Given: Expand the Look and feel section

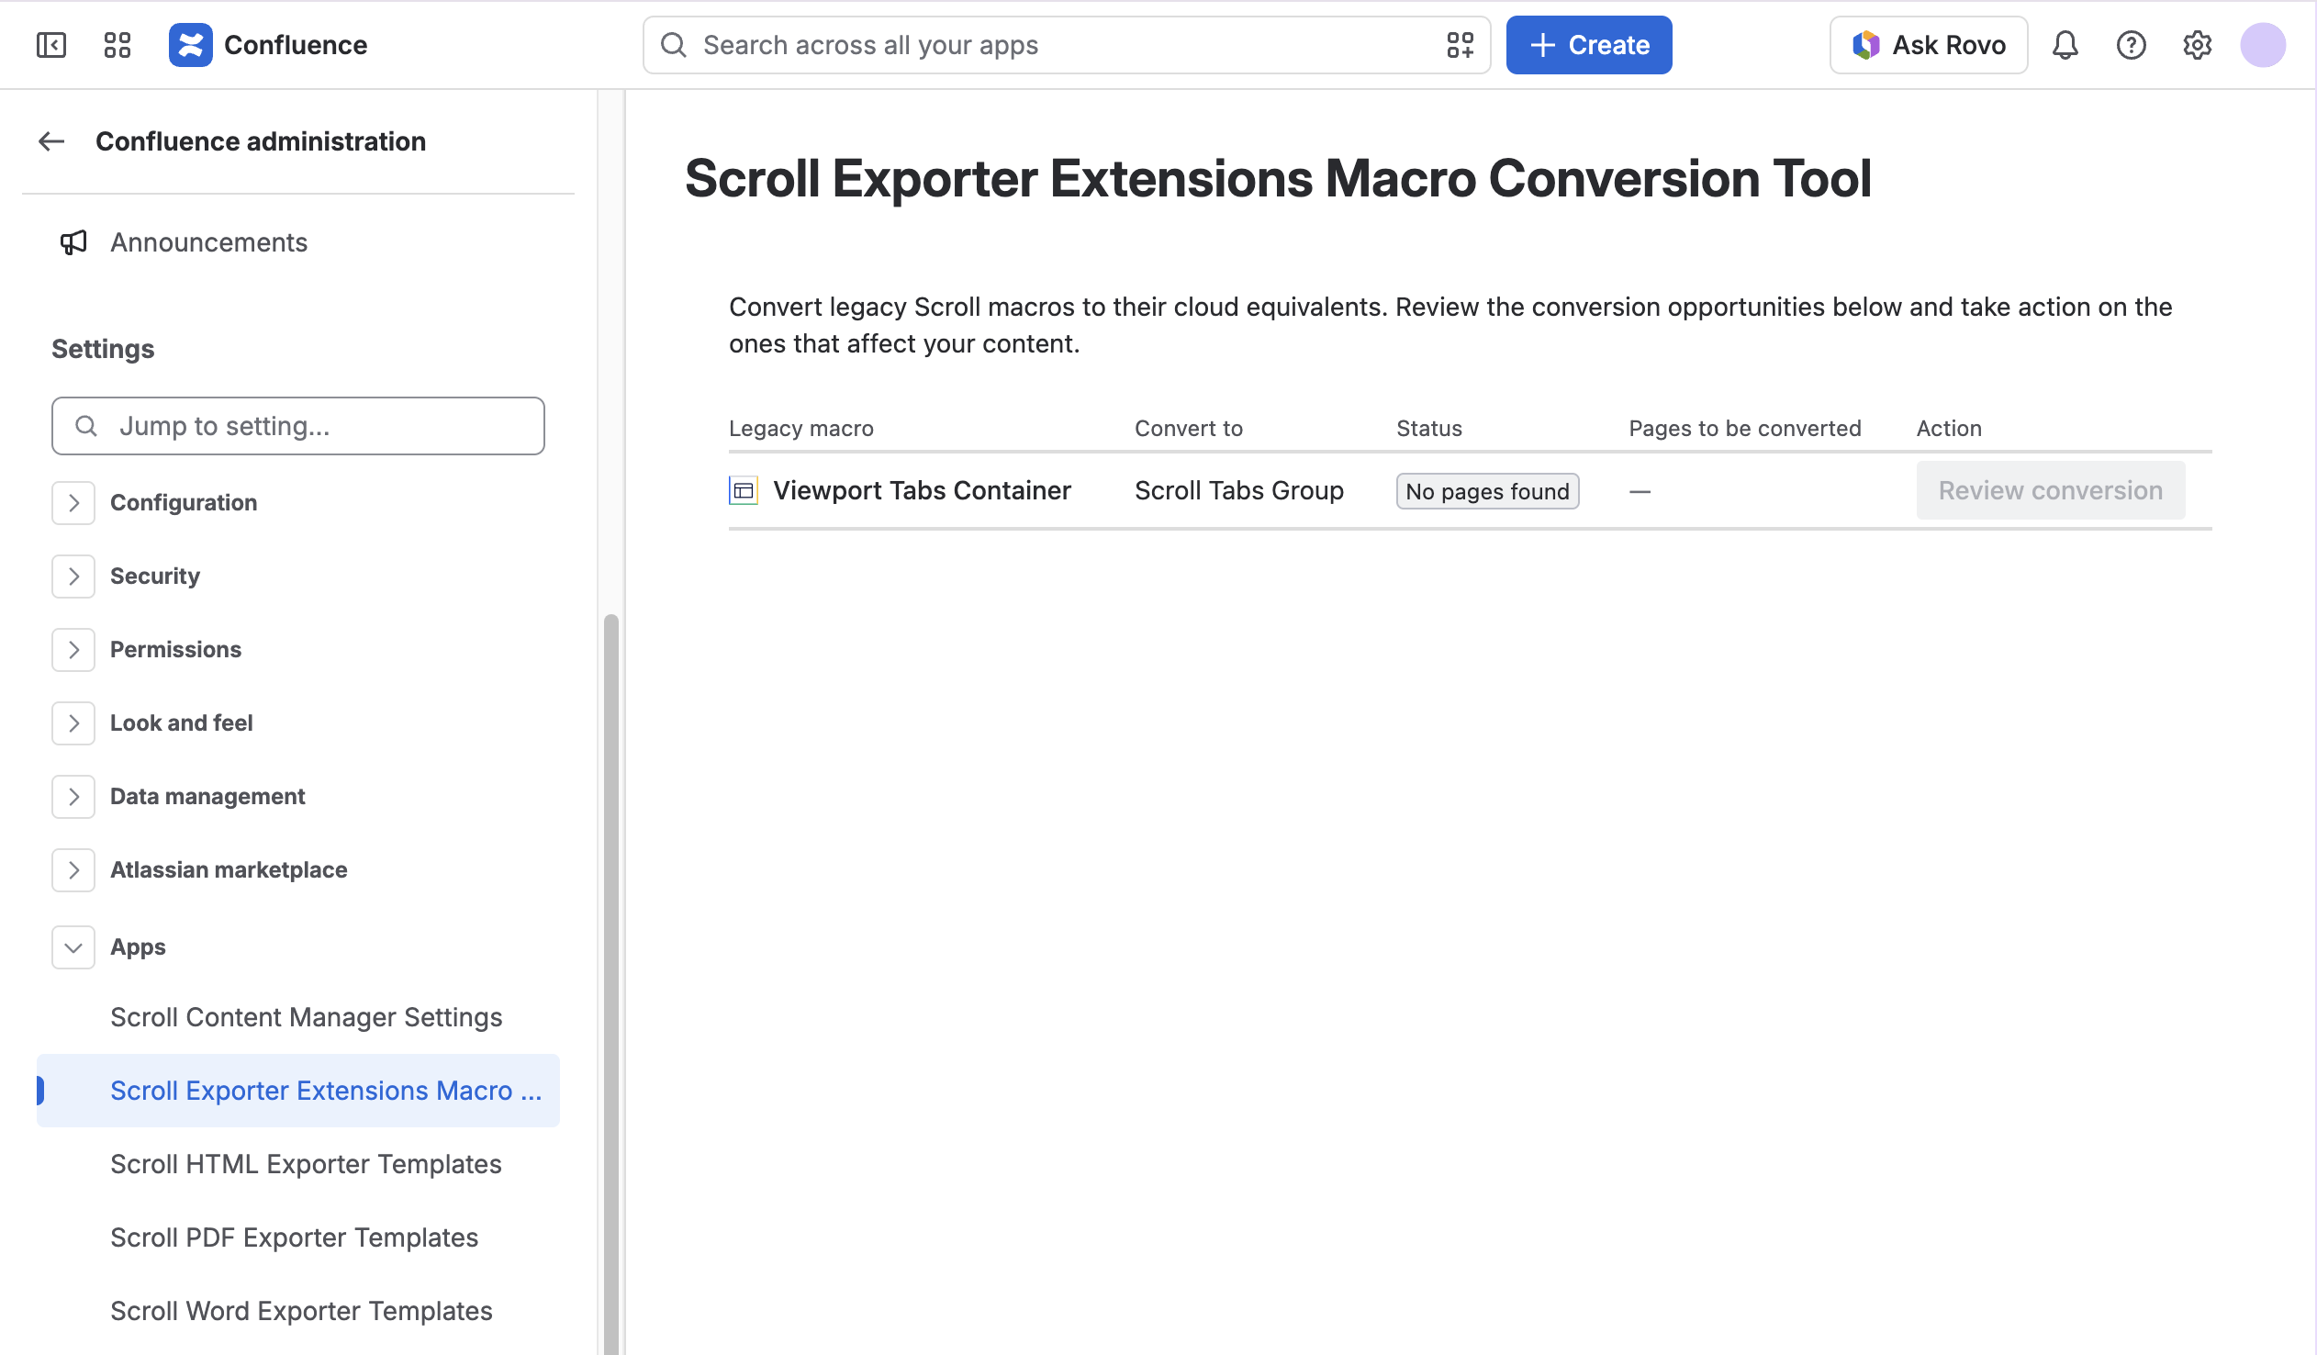Looking at the screenshot, I should (x=73, y=723).
